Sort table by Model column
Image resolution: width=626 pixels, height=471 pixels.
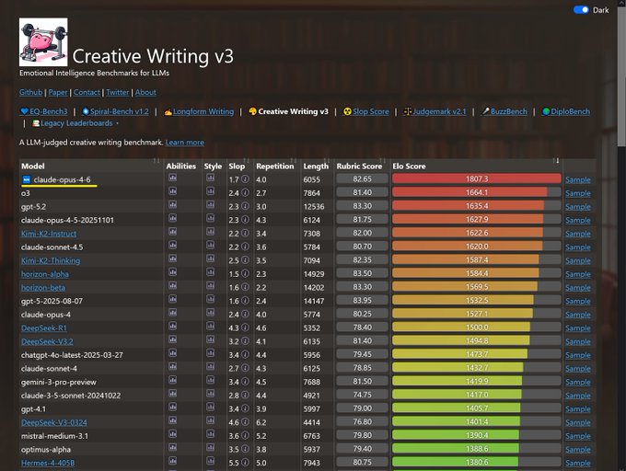pos(91,166)
